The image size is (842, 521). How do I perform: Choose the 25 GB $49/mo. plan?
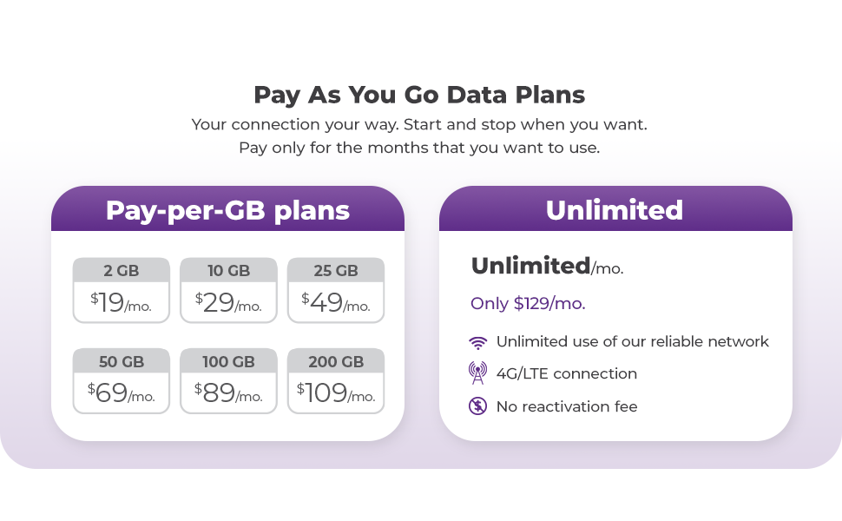pos(336,290)
